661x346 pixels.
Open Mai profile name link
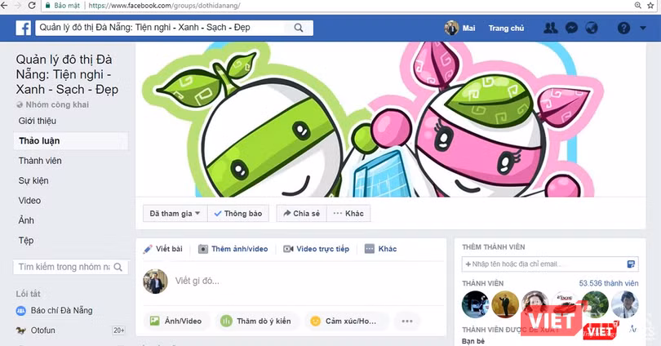point(468,29)
